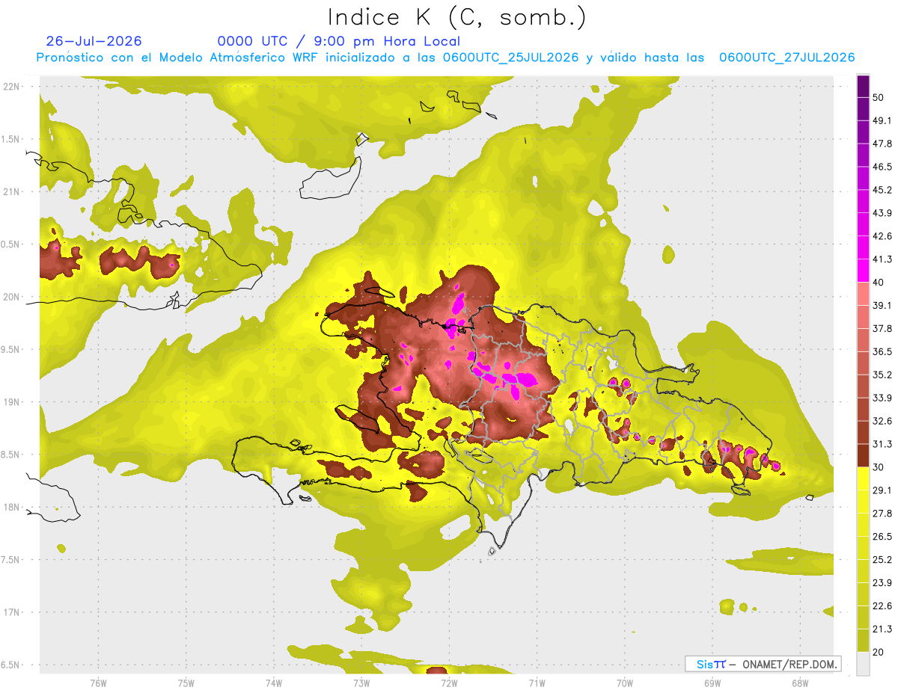The height and width of the screenshot is (693, 898).
Task: Click the '50' colorbar value
Action: [879, 97]
